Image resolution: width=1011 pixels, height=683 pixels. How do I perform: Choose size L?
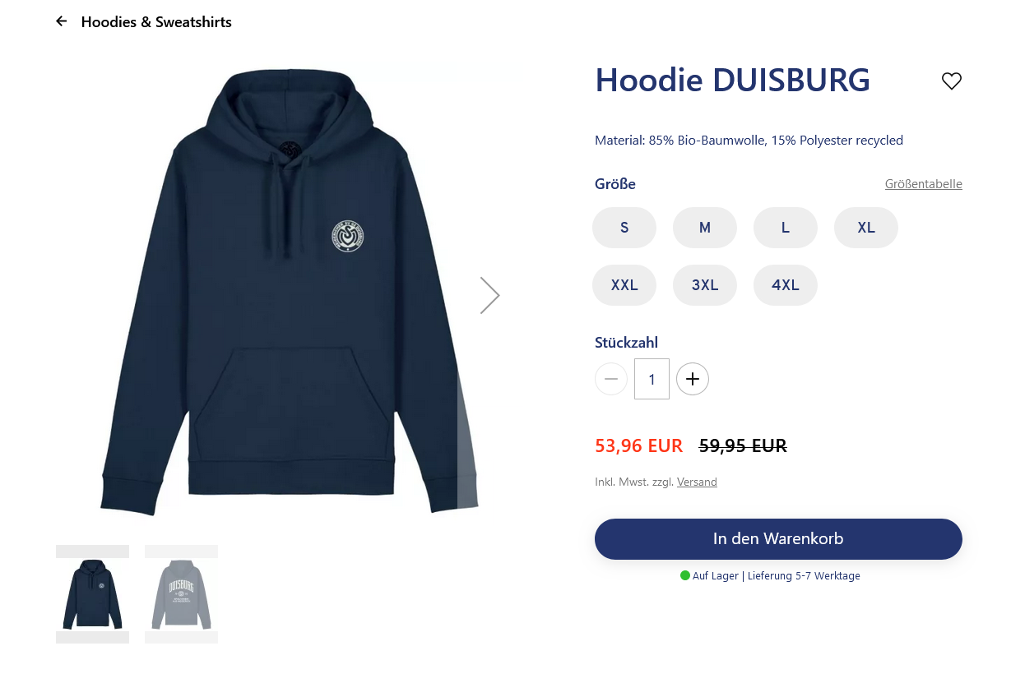click(786, 228)
